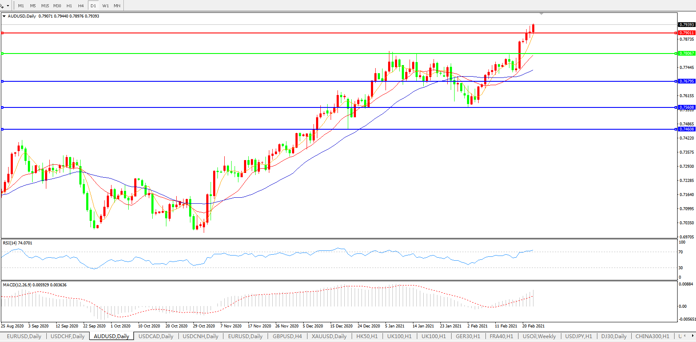Open the USOil,Weekly chart tab

pyautogui.click(x=539, y=336)
